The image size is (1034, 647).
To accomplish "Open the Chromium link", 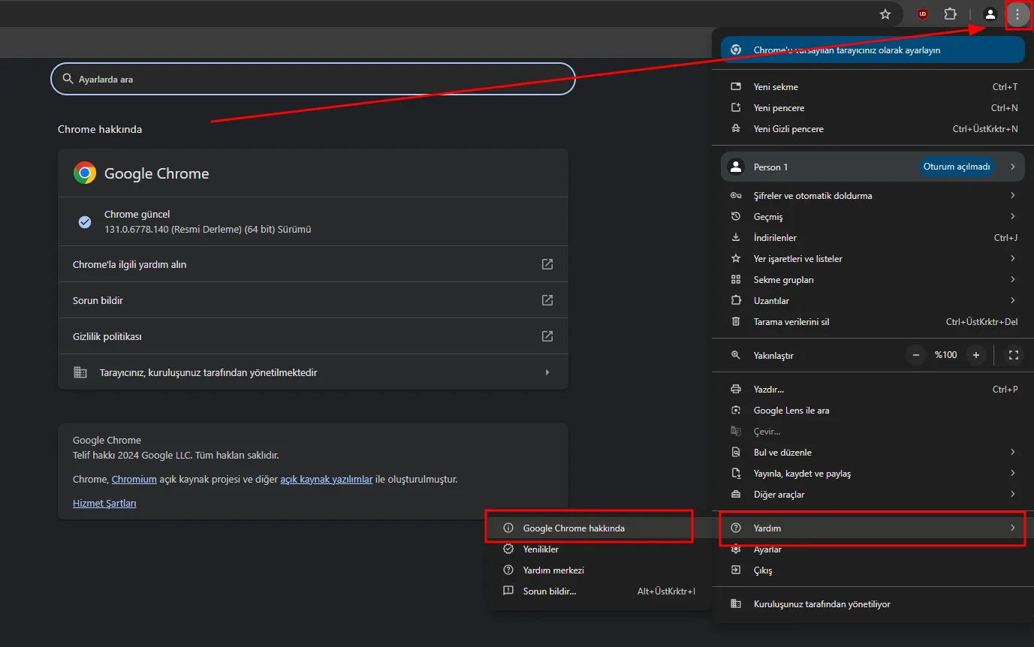I will 134,479.
